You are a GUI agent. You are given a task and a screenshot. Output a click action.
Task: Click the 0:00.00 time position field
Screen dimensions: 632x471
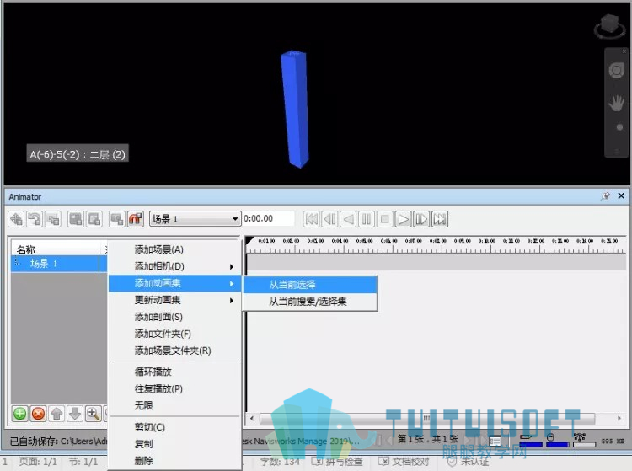[x=269, y=218]
